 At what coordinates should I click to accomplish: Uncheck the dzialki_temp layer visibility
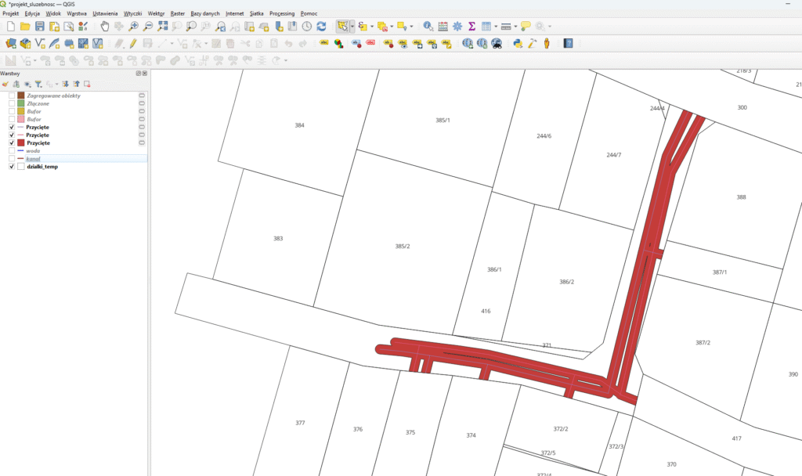pos(12,167)
